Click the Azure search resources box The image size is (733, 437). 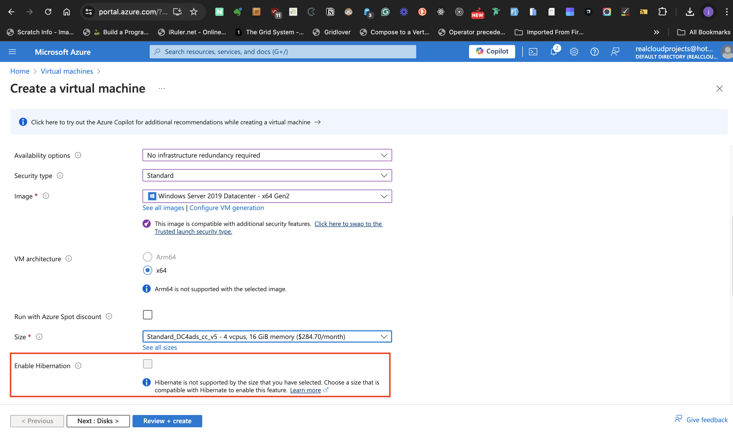[283, 52]
